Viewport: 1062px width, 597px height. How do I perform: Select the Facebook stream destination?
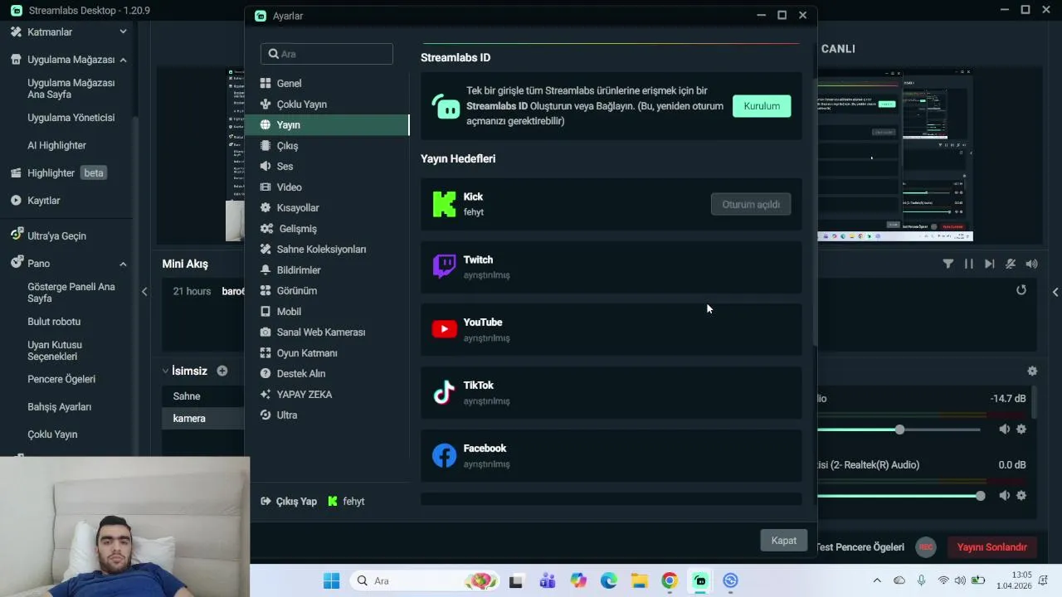click(611, 455)
